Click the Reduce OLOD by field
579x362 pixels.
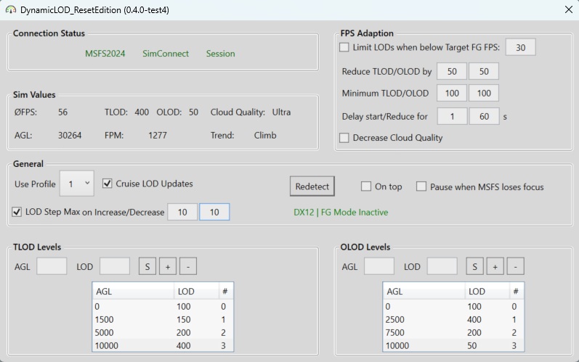pos(484,71)
